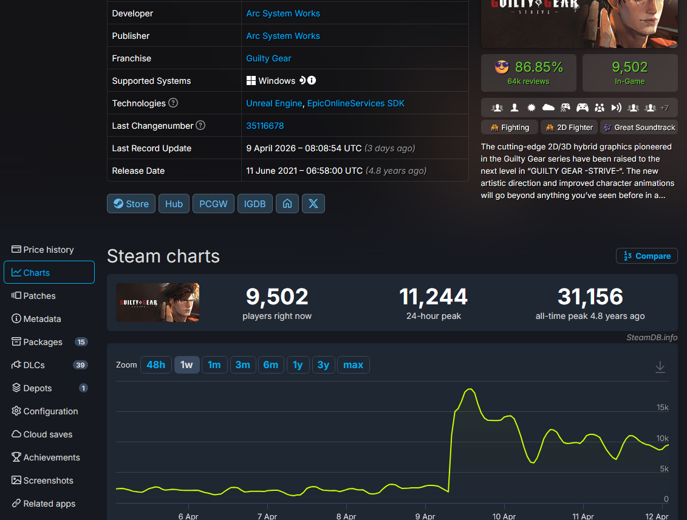Viewport: 687px width, 520px height.
Task: Open Price history in the sidebar
Action: click(x=49, y=249)
